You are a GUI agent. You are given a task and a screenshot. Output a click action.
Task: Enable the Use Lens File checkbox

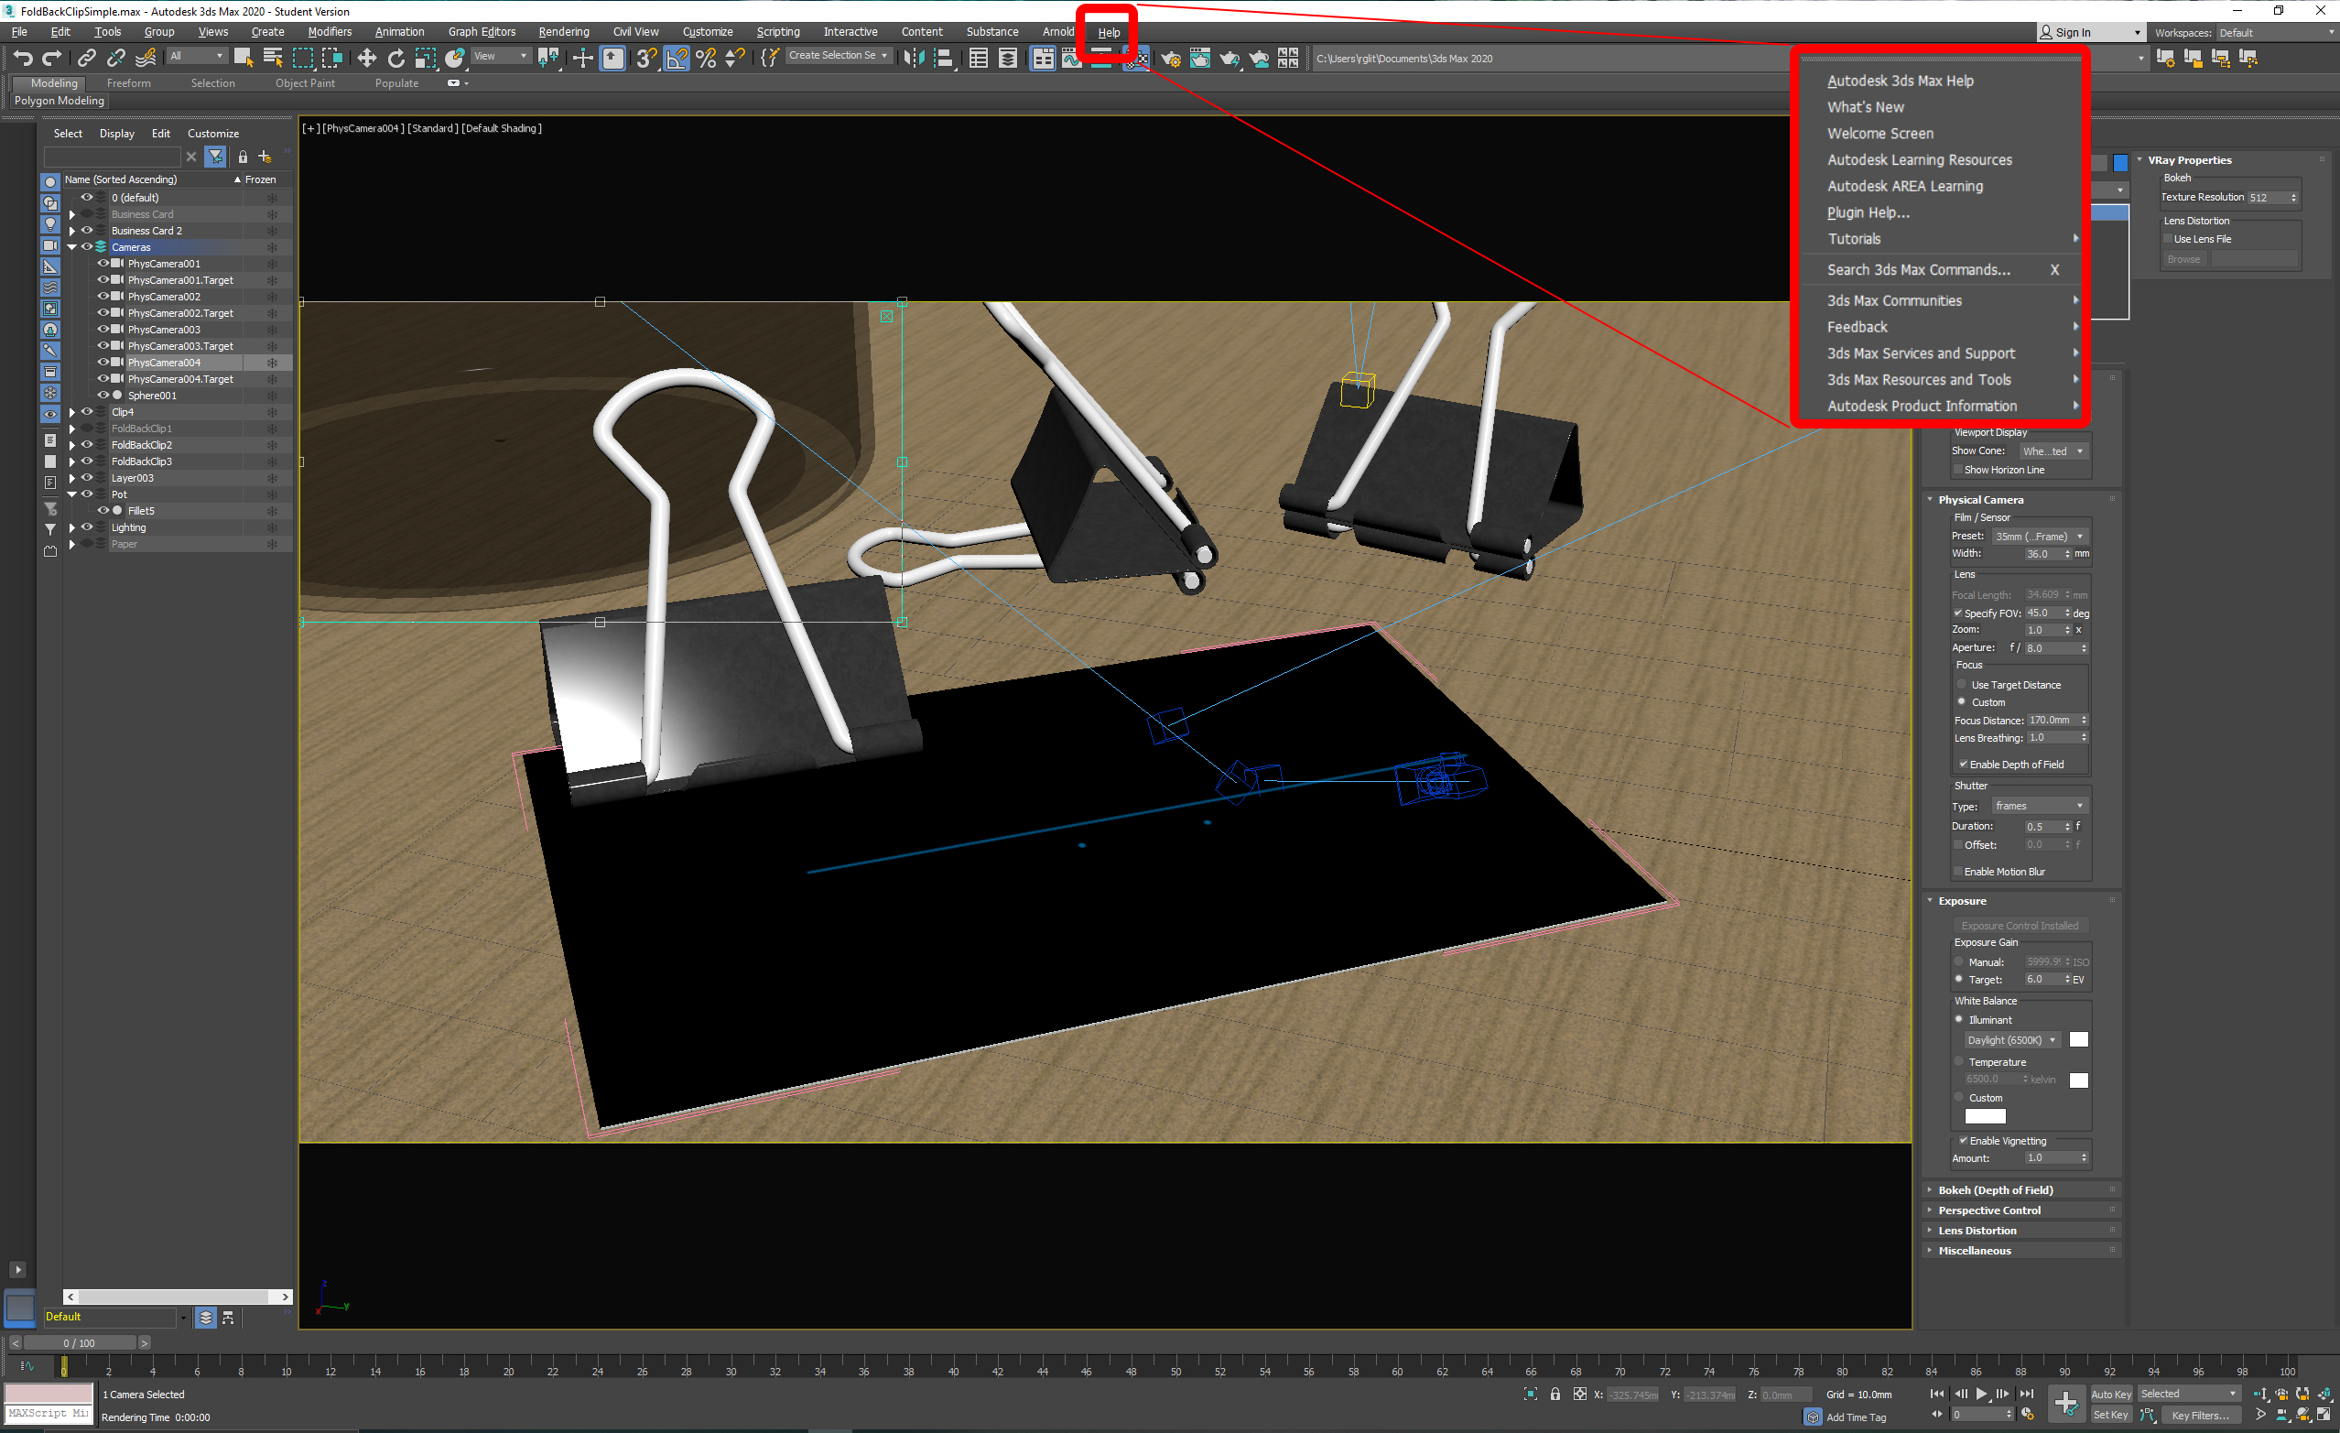coord(2170,238)
